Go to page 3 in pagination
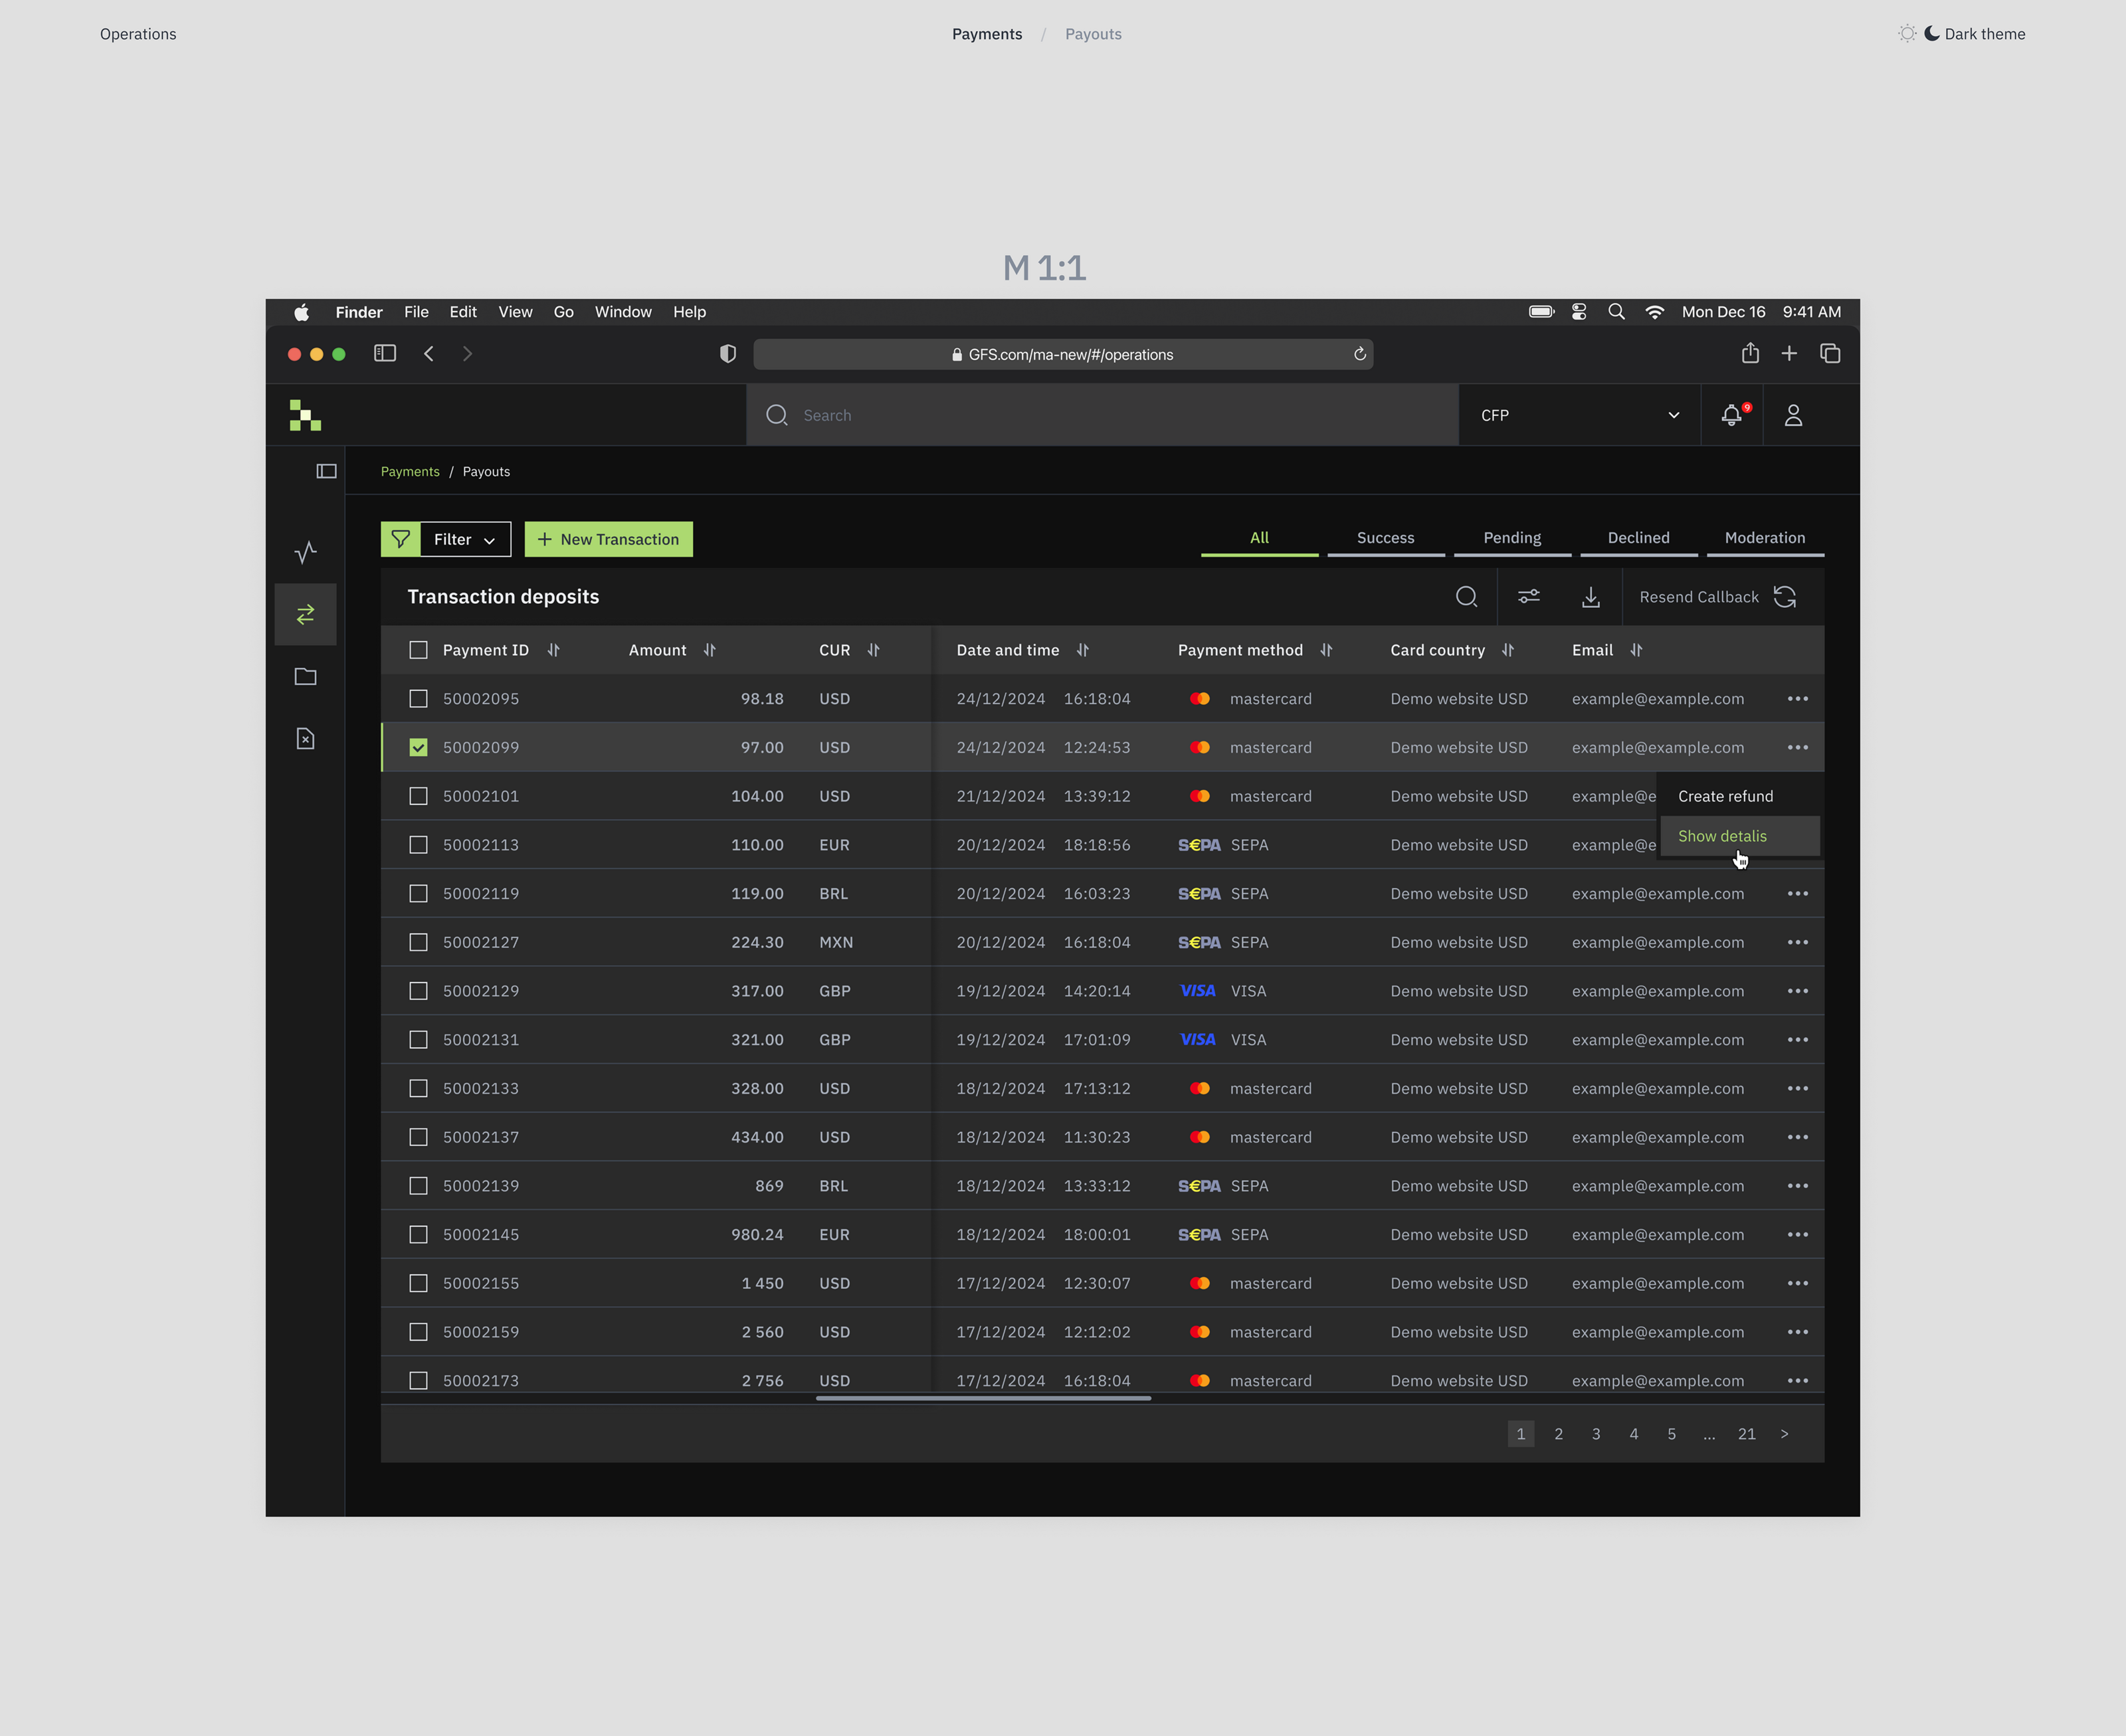The image size is (2126, 1736). pos(1596,1434)
